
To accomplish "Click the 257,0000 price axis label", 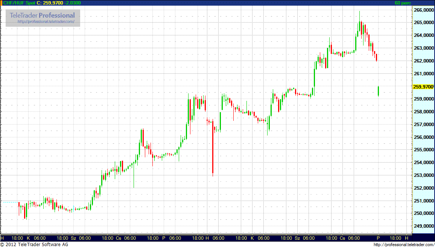I will point(424,124).
